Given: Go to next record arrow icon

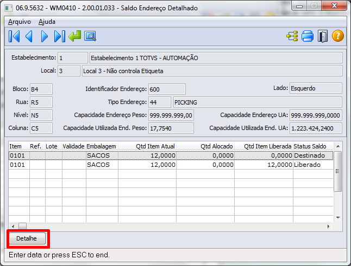Looking at the screenshot, I should point(45,36).
